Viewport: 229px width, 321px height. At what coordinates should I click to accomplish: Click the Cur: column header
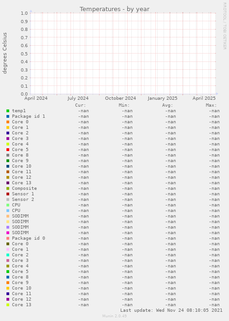click(x=81, y=105)
